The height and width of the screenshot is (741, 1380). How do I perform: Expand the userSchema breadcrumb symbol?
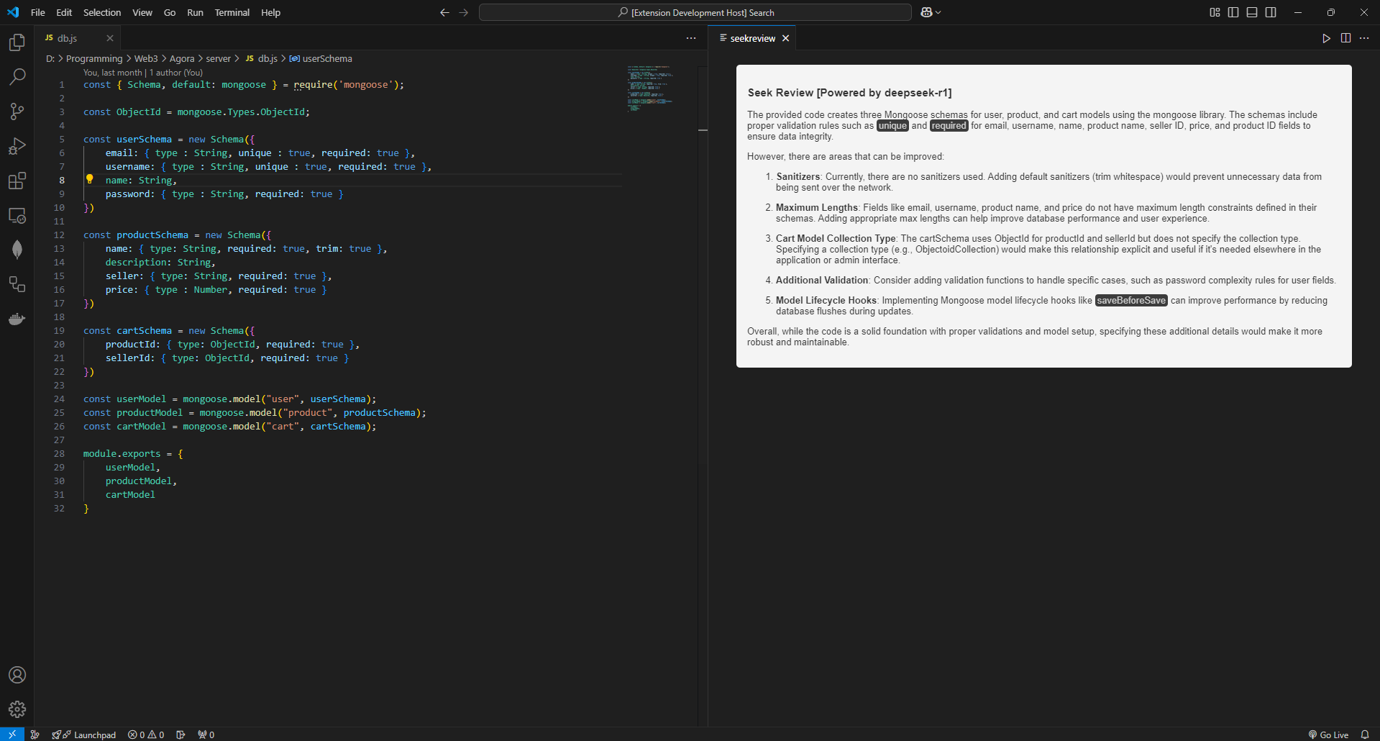click(326, 59)
